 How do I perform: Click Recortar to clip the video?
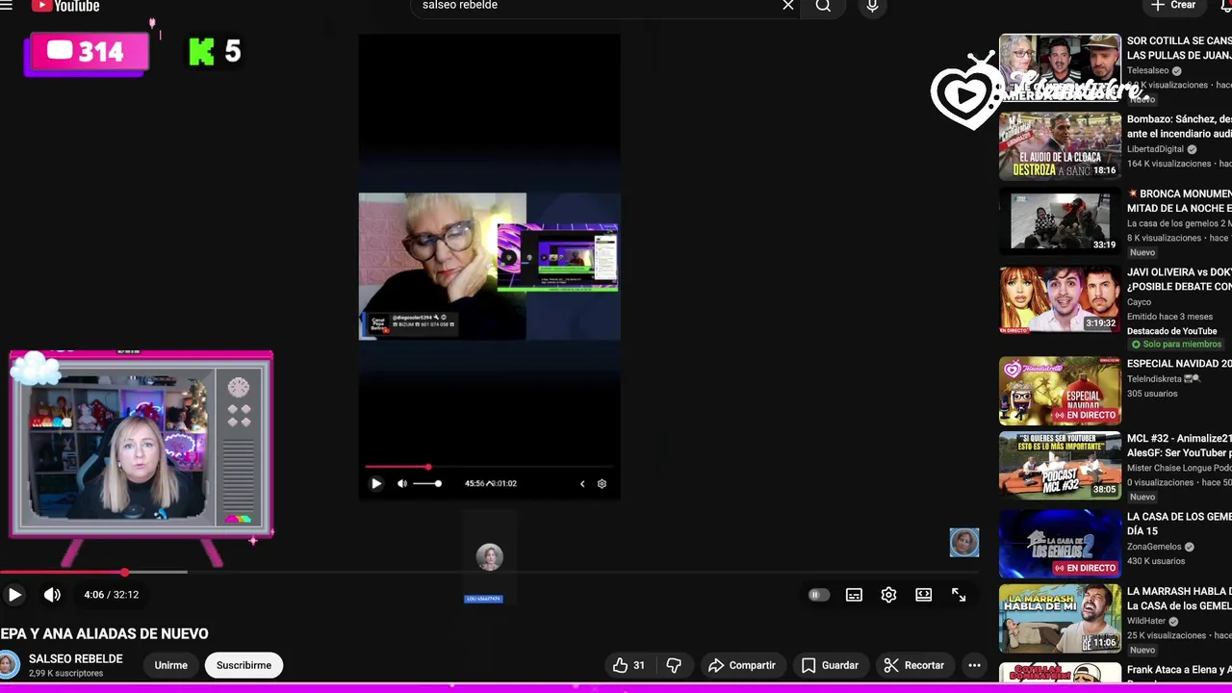click(x=913, y=665)
